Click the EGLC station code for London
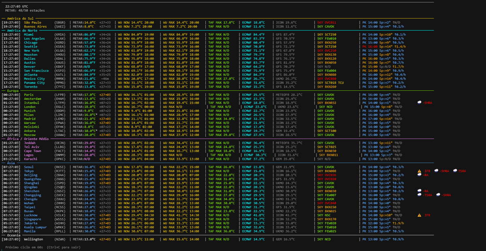Viewport: 486px width, 251px height. click(x=60, y=107)
